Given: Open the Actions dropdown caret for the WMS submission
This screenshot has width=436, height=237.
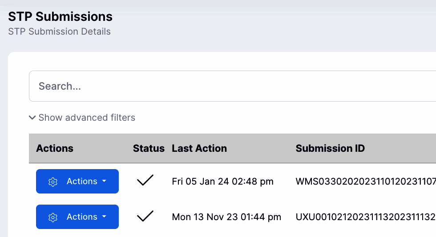Looking at the screenshot, I should (104, 181).
